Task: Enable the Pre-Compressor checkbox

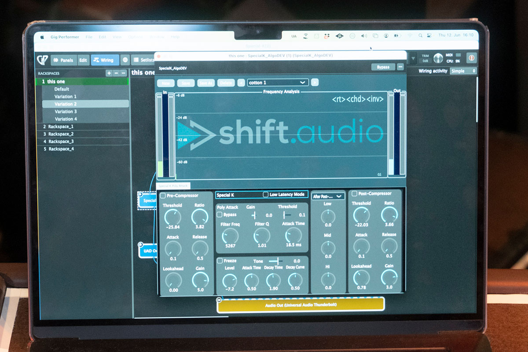Action: pos(163,195)
